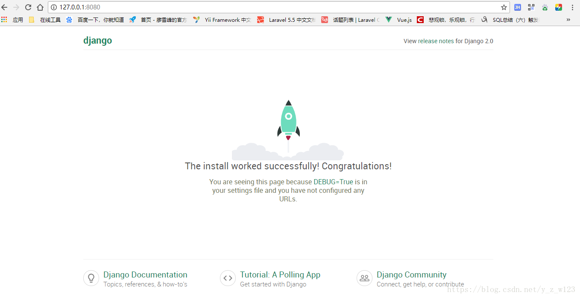Screen dimensions: 580x298
Task: Reload the page with the refresh icon
Action: [28, 7]
